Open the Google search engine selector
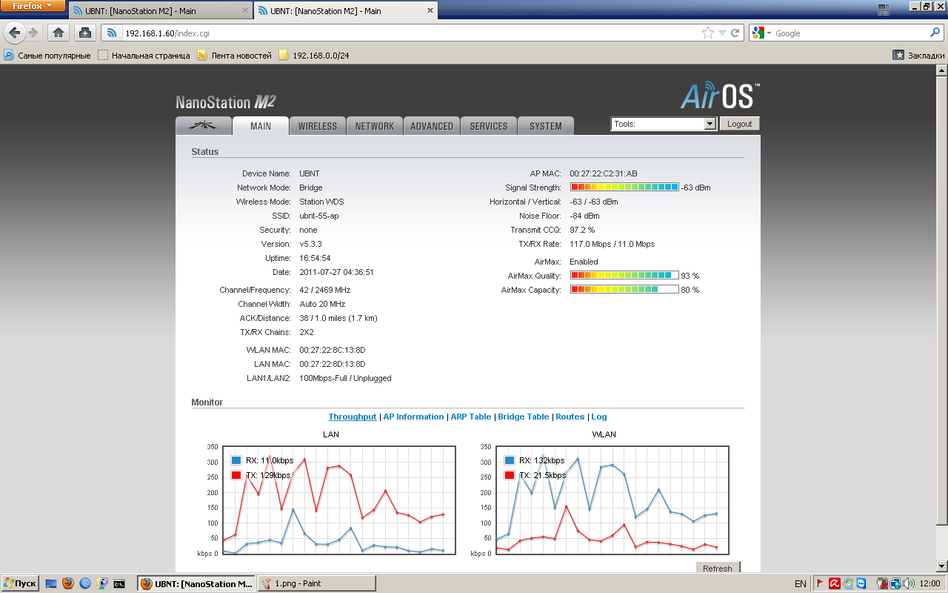This screenshot has height=593, width=948. pos(761,33)
